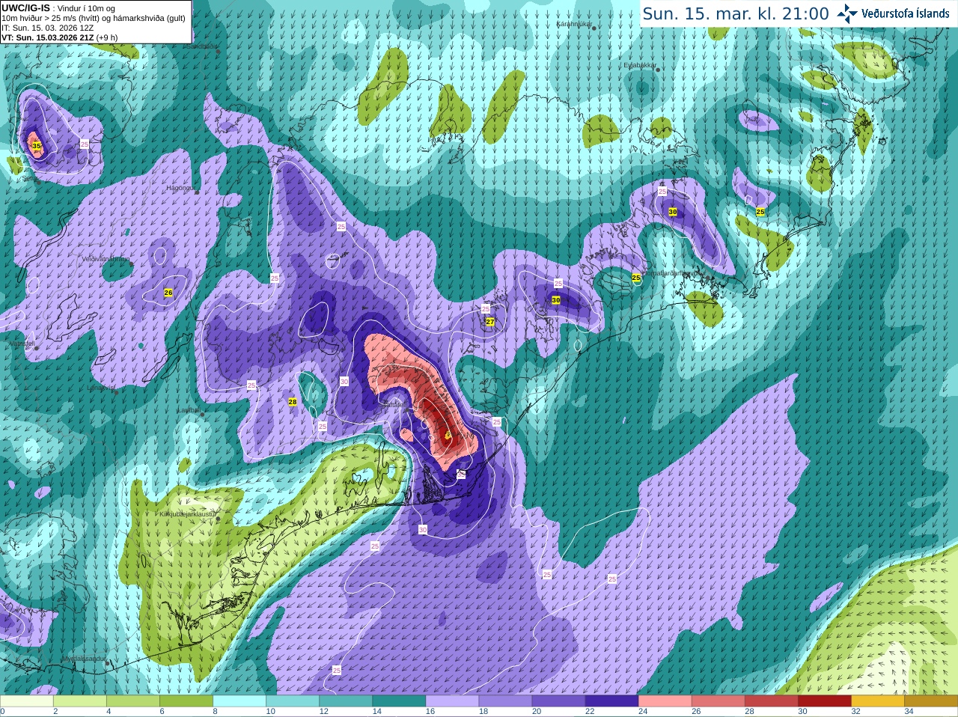Click the Veiðivatnahraun station label
The image size is (958, 717).
pyautogui.click(x=106, y=259)
